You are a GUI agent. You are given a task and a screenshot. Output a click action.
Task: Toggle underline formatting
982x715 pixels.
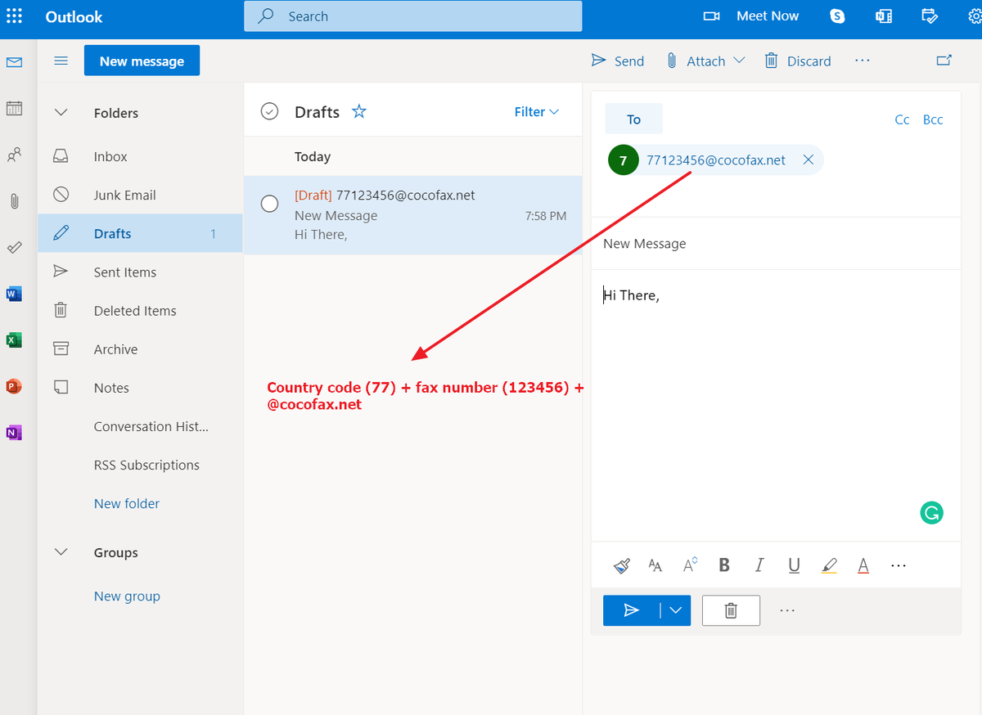[x=794, y=565]
